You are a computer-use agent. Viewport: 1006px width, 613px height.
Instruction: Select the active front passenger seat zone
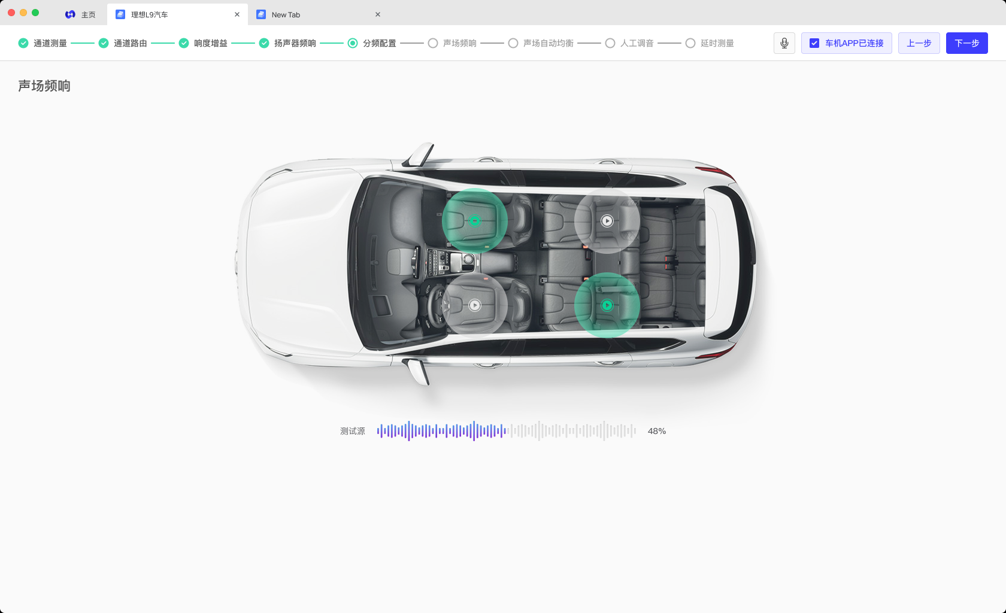475,221
